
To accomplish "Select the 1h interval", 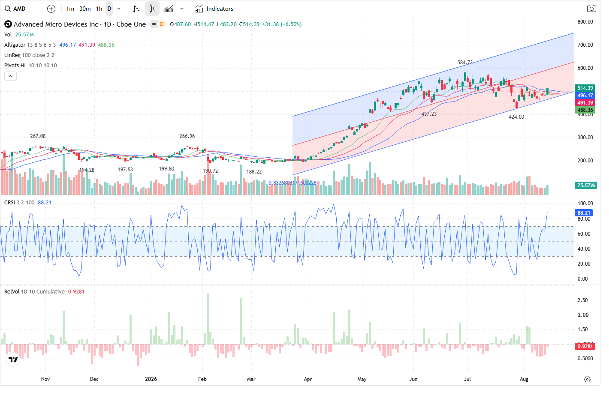I will (x=99, y=9).
